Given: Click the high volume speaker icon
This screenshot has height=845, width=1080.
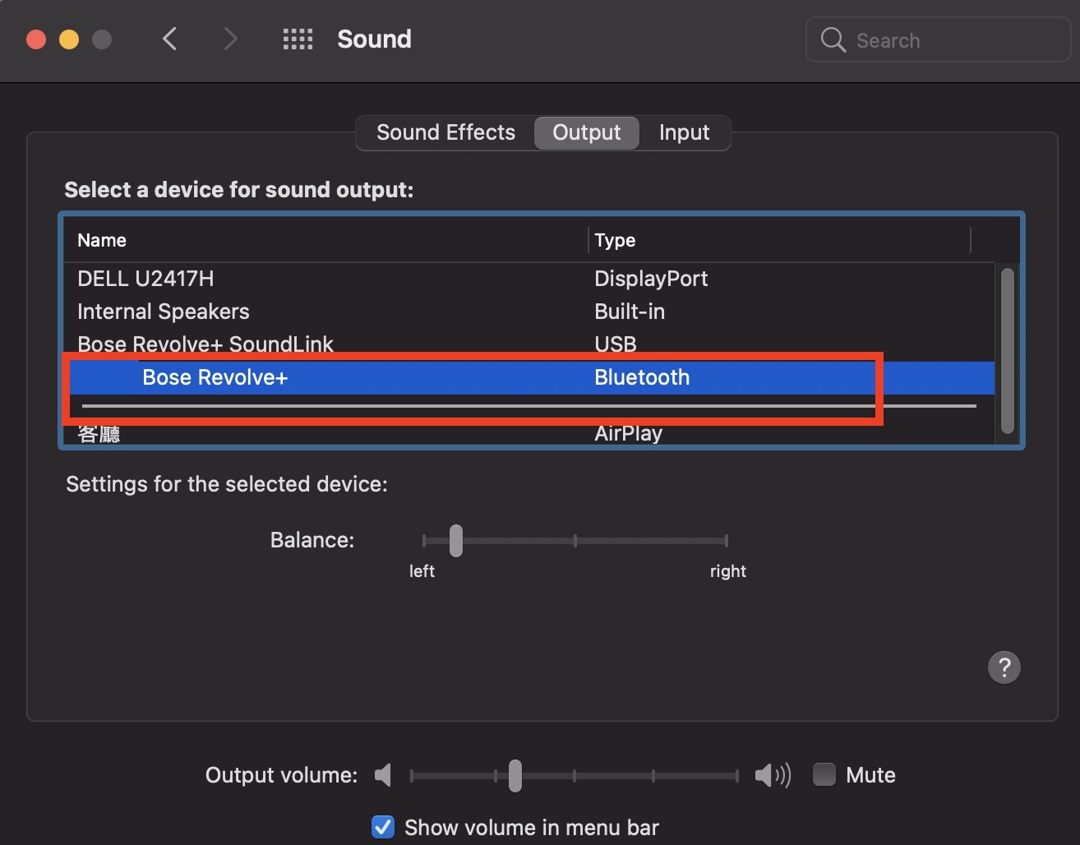Looking at the screenshot, I should [773, 774].
